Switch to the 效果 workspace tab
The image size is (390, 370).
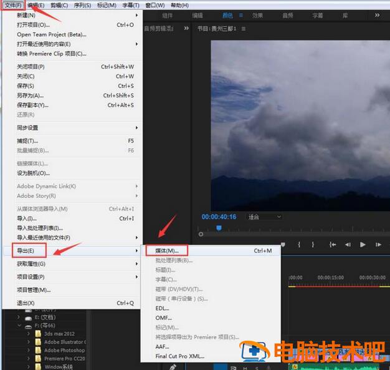pyautogui.click(x=258, y=16)
